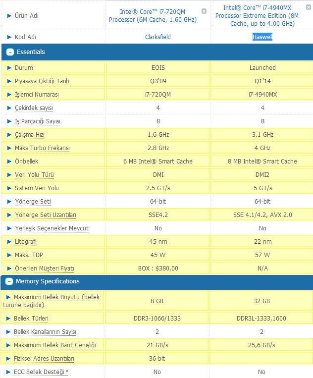
Task: Open the Yönerge Seti definition
Action: coord(33,202)
